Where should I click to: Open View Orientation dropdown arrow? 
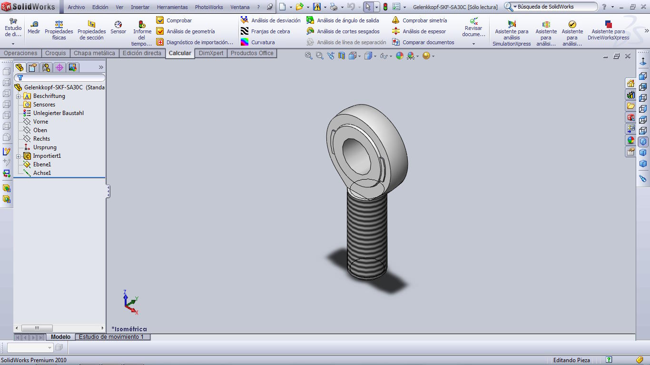360,56
